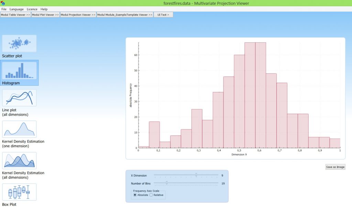Choose Kernel Density Estimation one dimension icon
Screen dimensions: 352x211
(x=19, y=129)
